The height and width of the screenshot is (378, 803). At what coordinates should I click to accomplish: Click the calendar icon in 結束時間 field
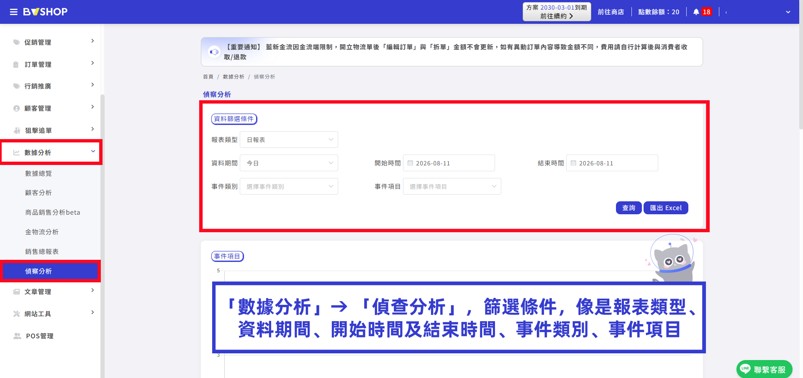tap(573, 163)
